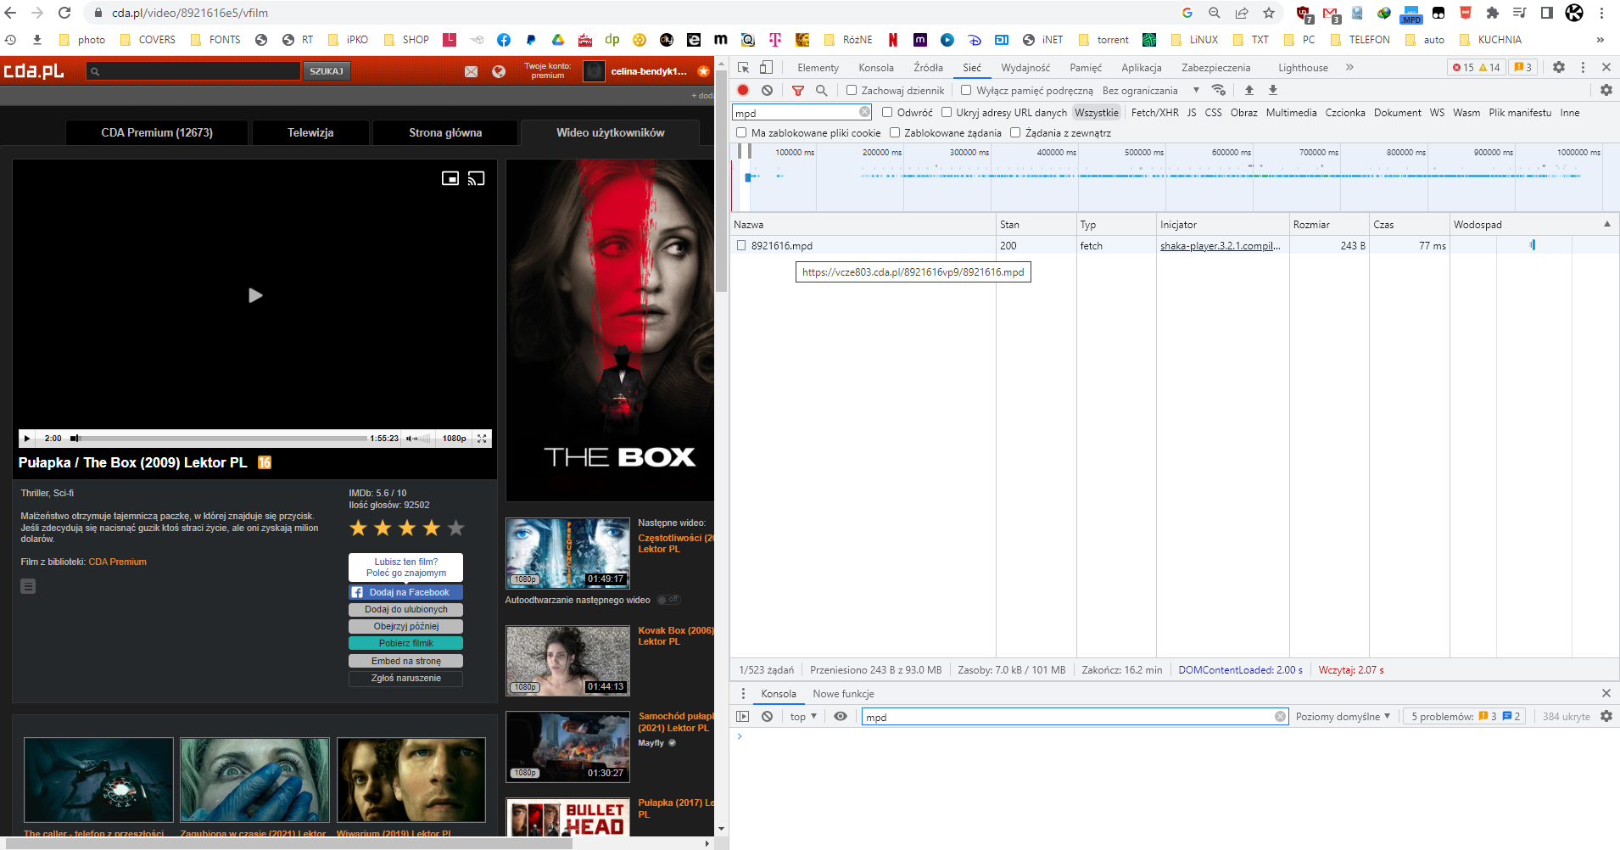Image resolution: width=1620 pixels, height=850 pixels.
Task: Enable the Zachowaj dziennik checkbox
Action: tap(852, 90)
